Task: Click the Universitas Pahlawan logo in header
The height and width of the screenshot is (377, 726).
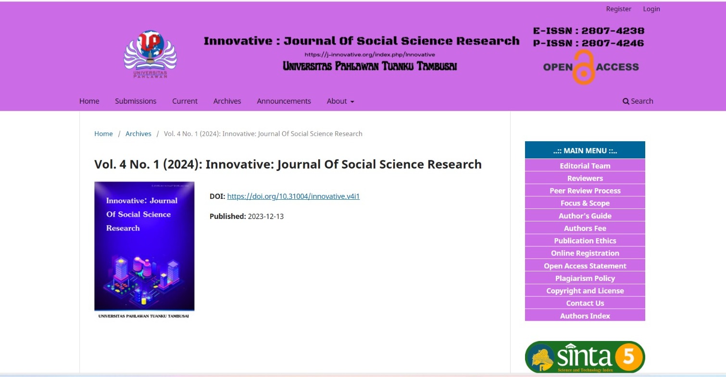Action: (x=150, y=54)
